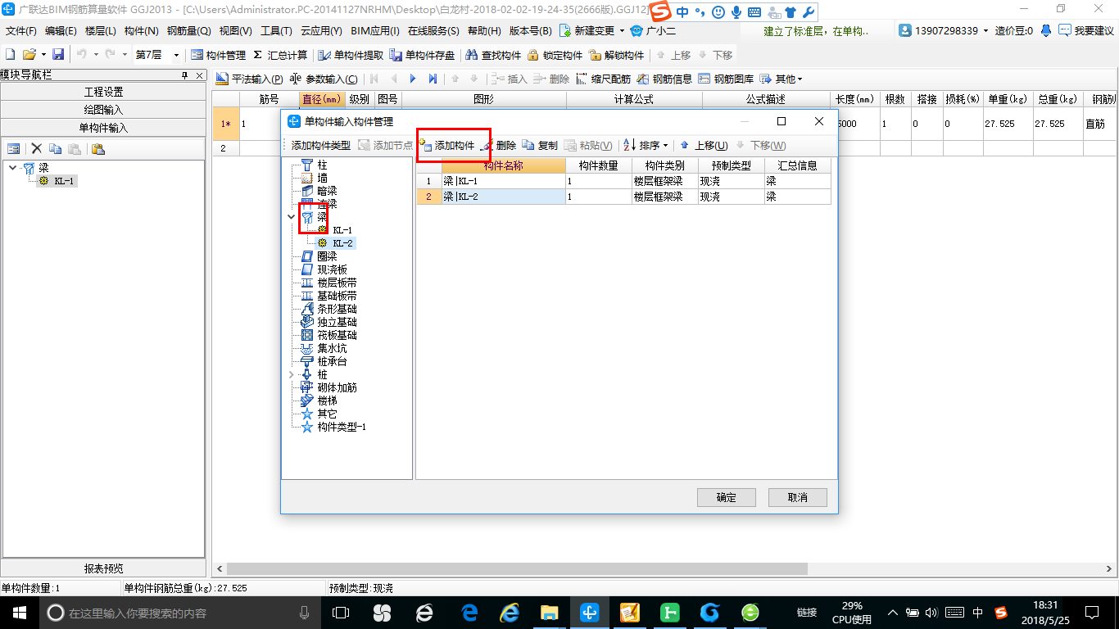Screen dimensions: 1119x629
Task: Open BIM应用(I) menu
Action: point(374,30)
